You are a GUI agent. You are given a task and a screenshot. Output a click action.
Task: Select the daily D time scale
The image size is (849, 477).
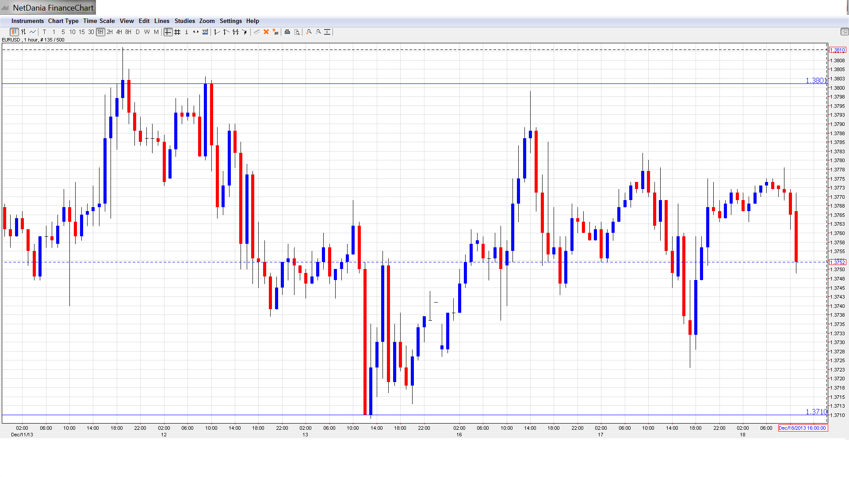point(138,32)
